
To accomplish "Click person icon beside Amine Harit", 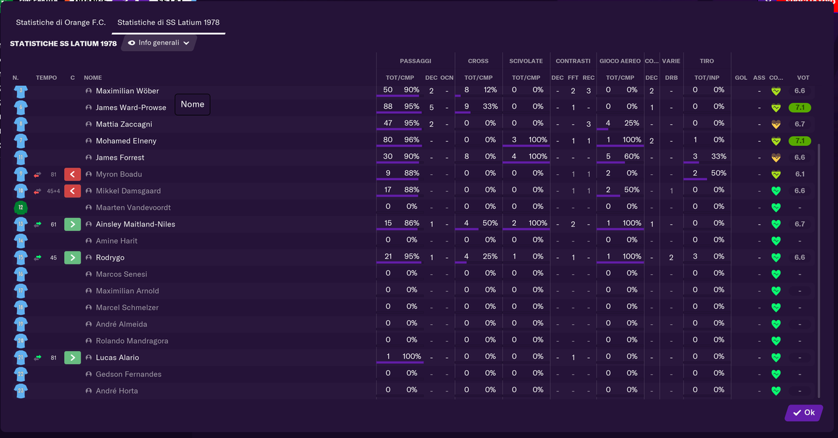I will pos(89,241).
